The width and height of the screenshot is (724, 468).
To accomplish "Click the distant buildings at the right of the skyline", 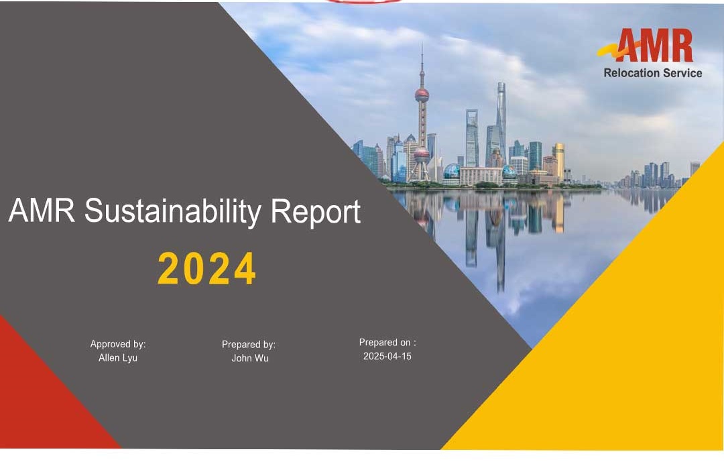I will pyautogui.click(x=654, y=176).
